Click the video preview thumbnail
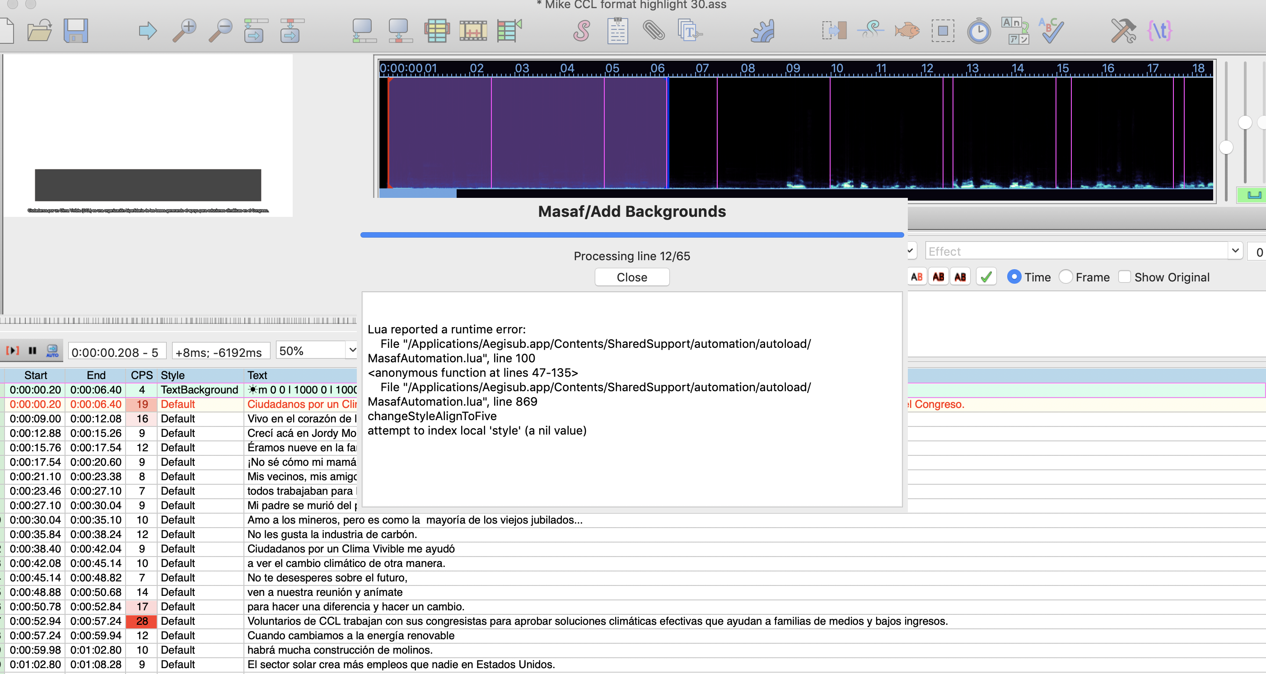 [x=148, y=135]
